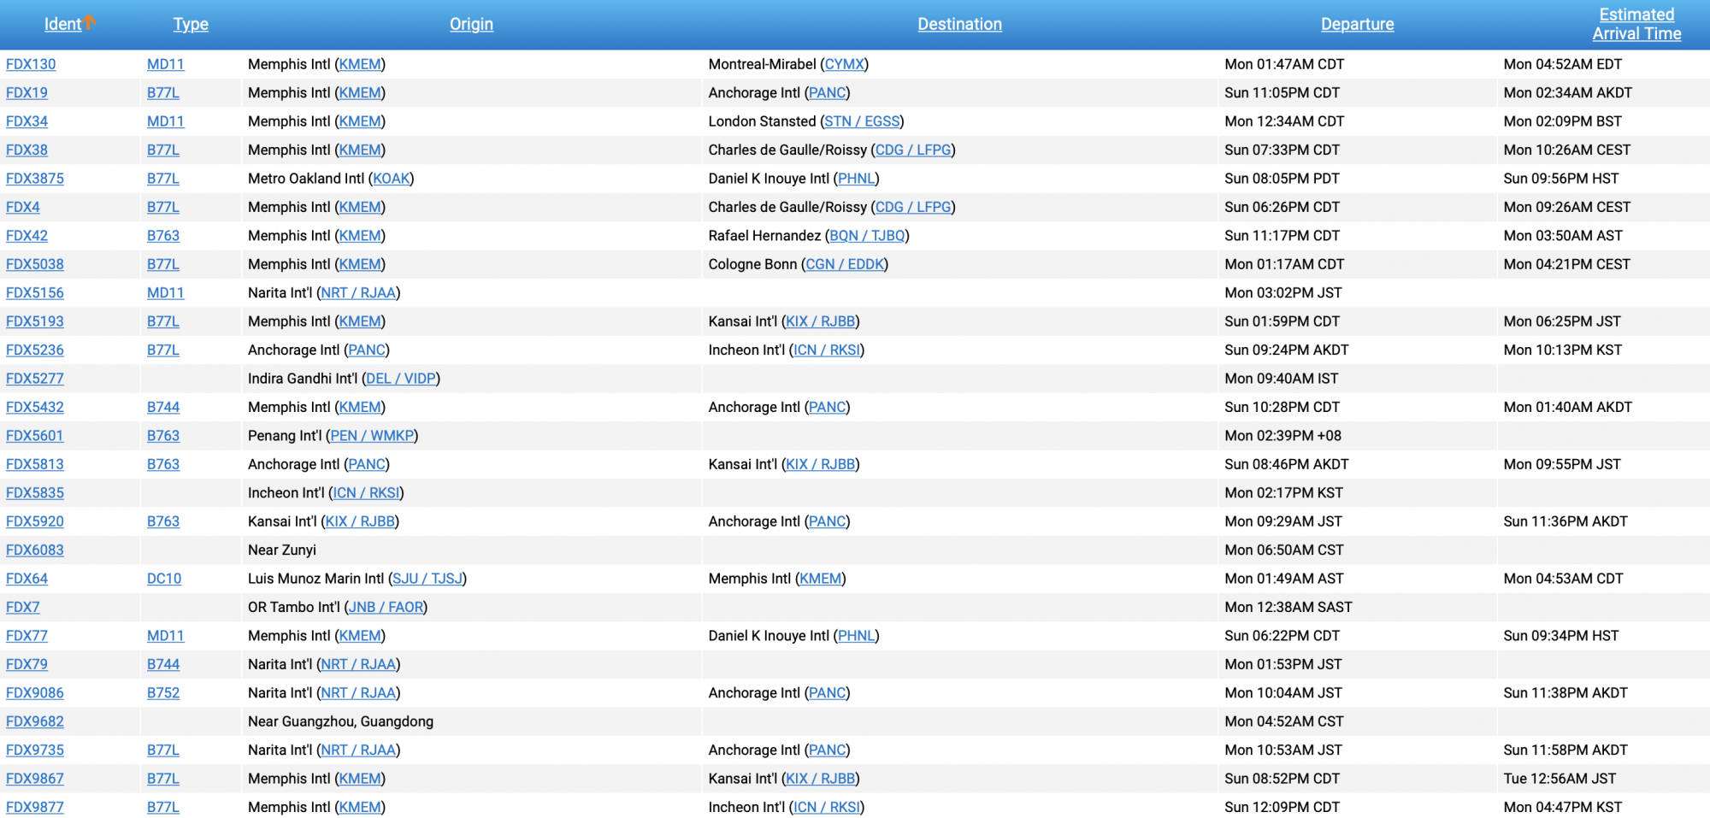This screenshot has width=1710, height=818.
Task: Click the JNB / FAOR OR Tambo link
Action: pos(386,608)
